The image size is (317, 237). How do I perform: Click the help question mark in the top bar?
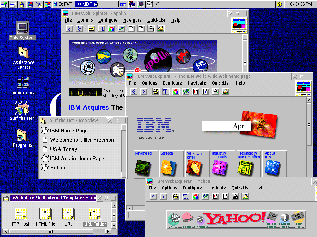[279, 4]
